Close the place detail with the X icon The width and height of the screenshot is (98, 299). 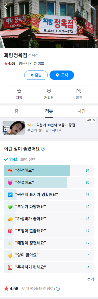91,6
